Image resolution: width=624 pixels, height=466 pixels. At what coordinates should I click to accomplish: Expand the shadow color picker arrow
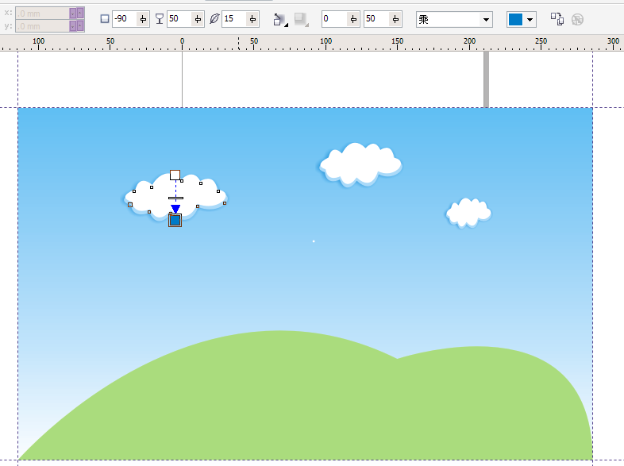(530, 19)
